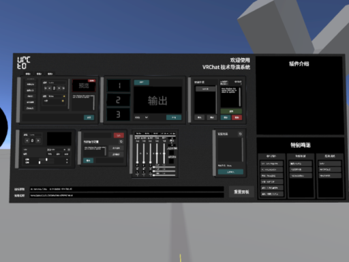The image size is (349, 262).
Task: Select the second tab atop the audio mixer
Action: pos(147,133)
